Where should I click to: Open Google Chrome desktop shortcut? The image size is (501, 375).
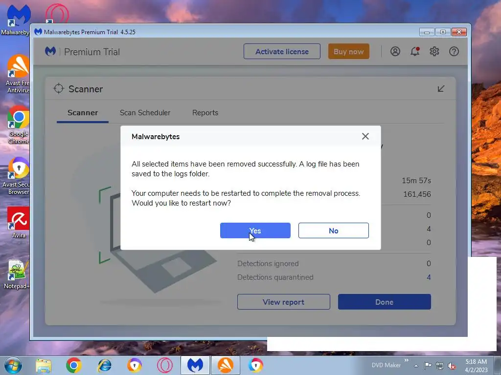[18, 125]
